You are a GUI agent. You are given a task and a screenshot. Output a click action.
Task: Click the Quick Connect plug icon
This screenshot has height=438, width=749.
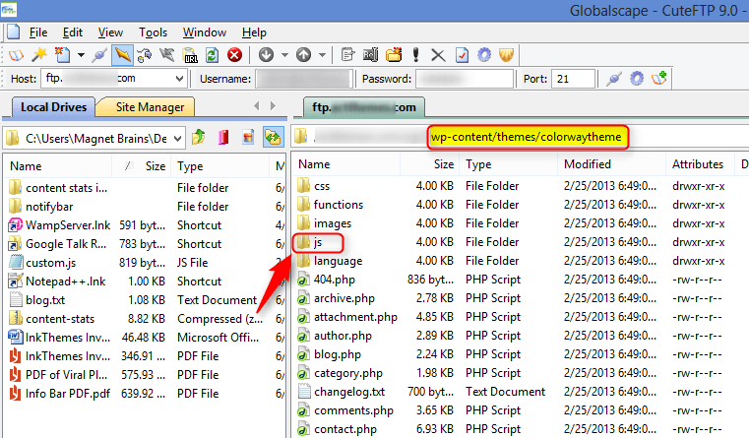pyautogui.click(x=99, y=55)
